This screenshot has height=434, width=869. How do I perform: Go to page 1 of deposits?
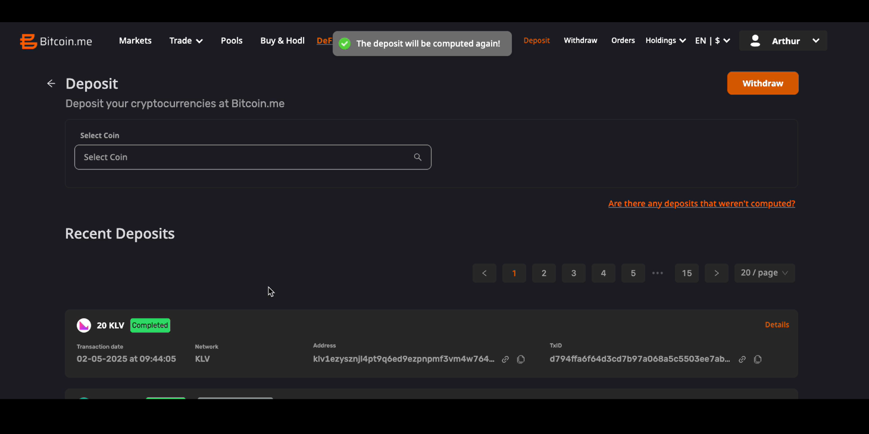pyautogui.click(x=514, y=273)
